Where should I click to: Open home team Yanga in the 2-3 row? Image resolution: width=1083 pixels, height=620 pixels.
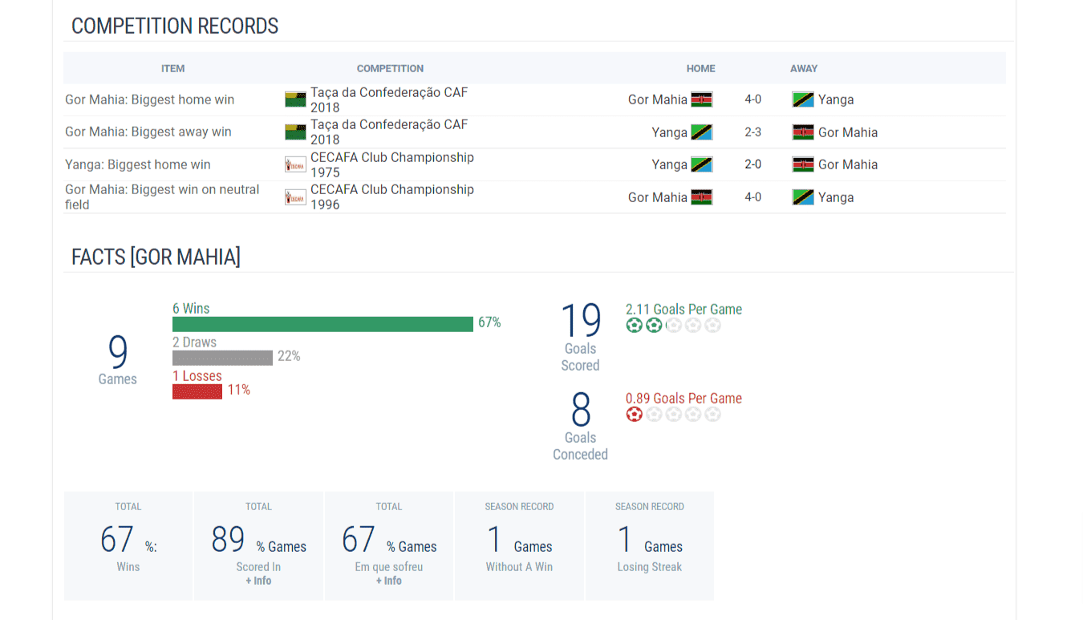[x=670, y=132]
